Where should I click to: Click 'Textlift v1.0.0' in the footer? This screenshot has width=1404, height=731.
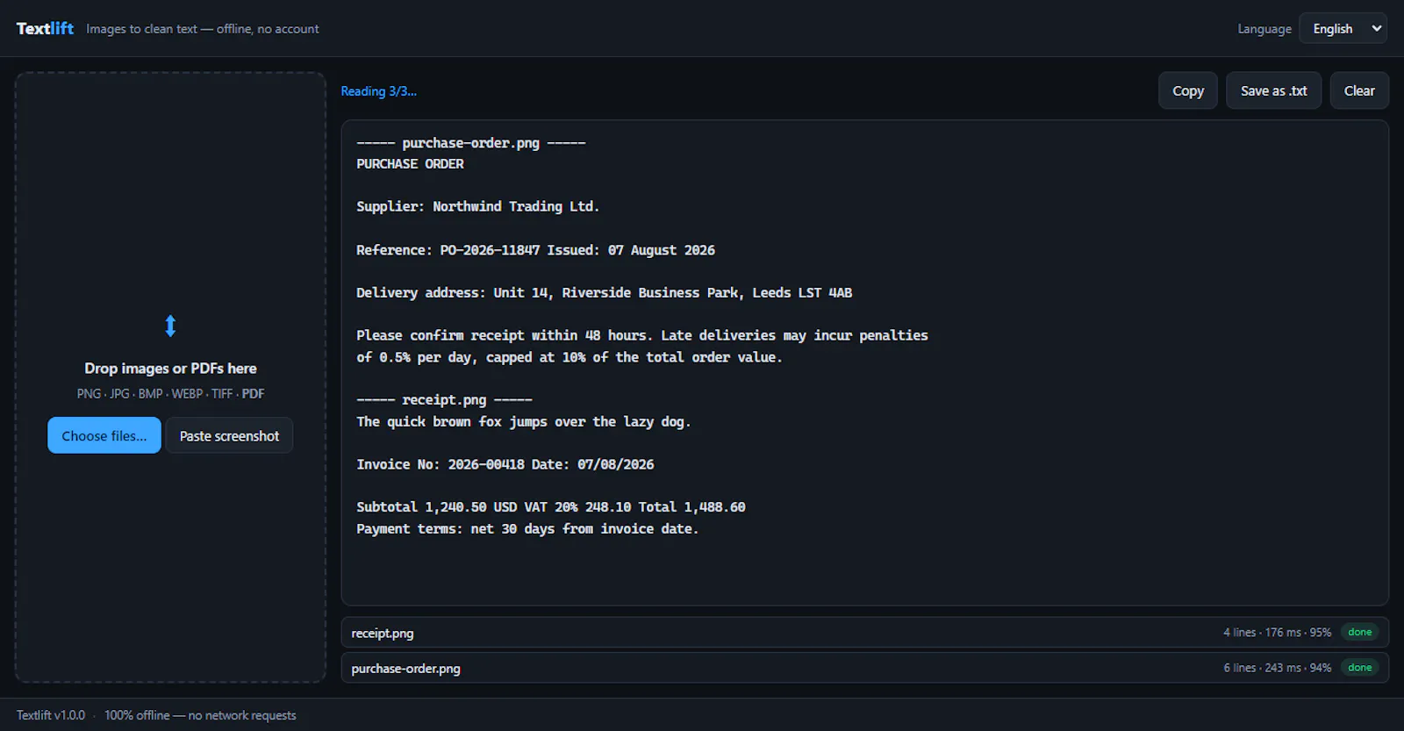[x=51, y=715]
